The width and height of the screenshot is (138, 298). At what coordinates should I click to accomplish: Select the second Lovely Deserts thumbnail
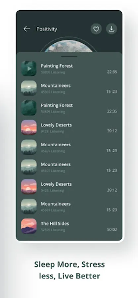(29, 187)
